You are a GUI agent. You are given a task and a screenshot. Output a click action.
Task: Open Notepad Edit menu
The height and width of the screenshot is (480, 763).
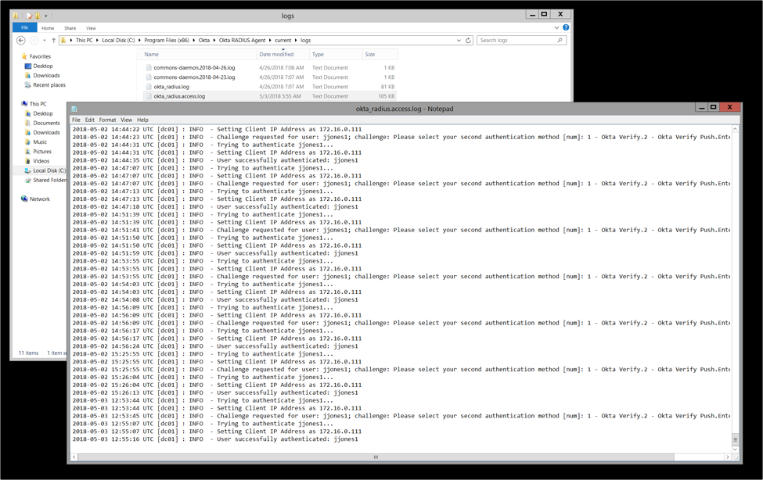90,120
